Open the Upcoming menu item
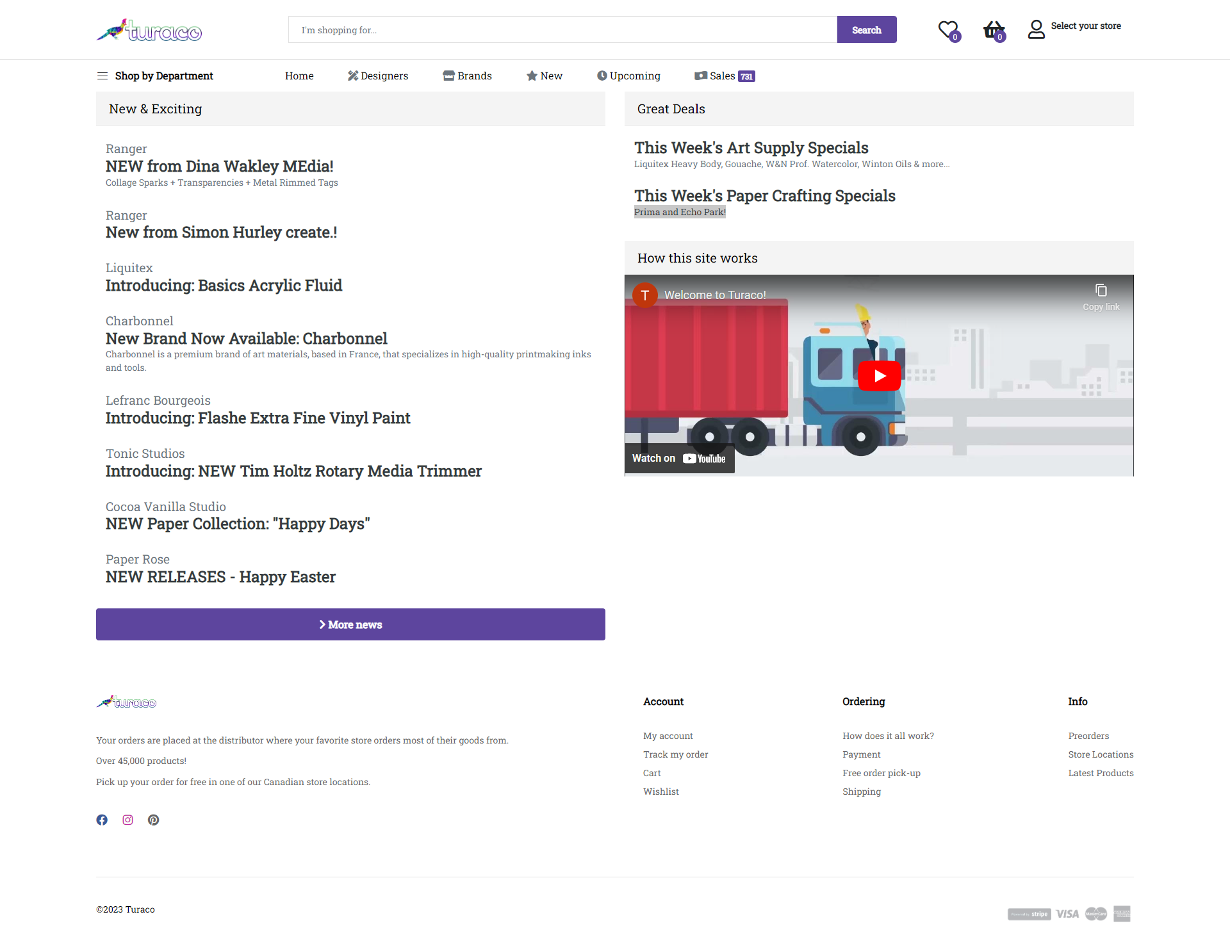The image size is (1230, 951). (628, 76)
